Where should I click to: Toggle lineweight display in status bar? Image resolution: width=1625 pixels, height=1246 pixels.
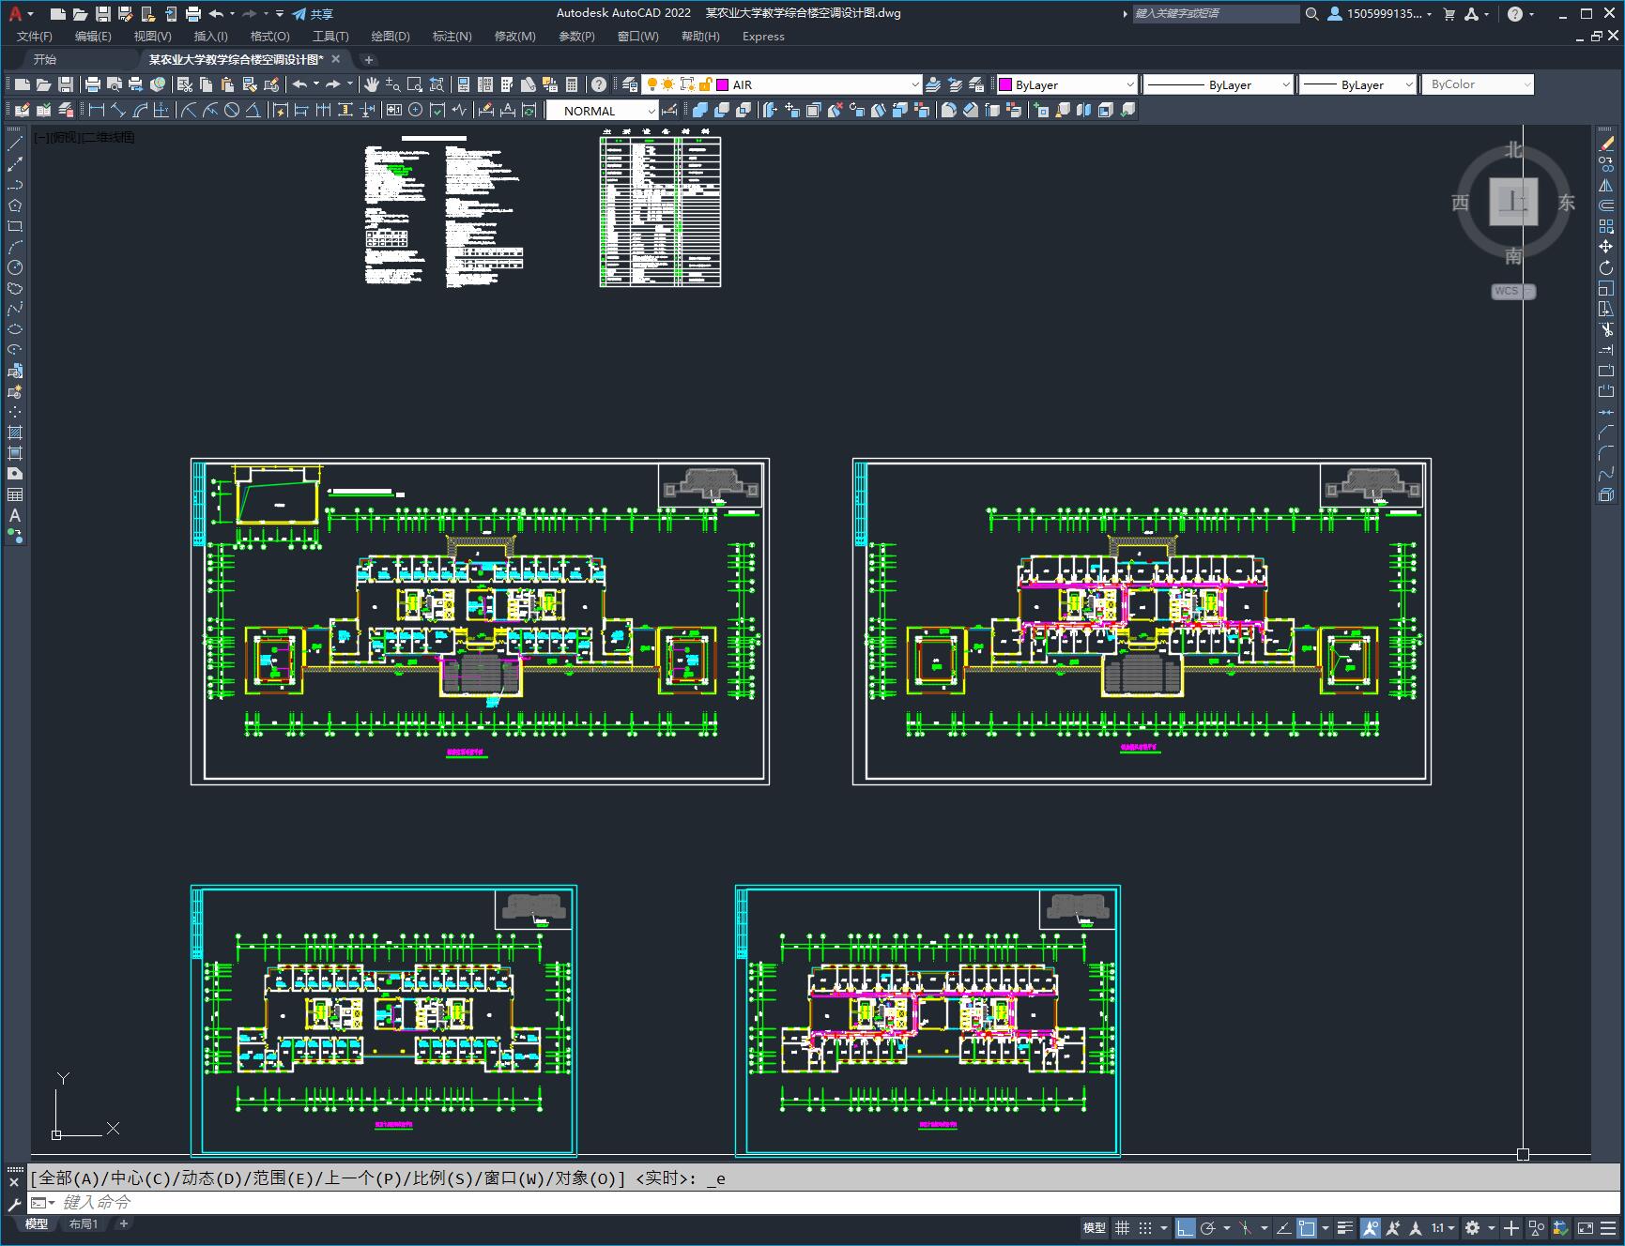point(1344,1227)
